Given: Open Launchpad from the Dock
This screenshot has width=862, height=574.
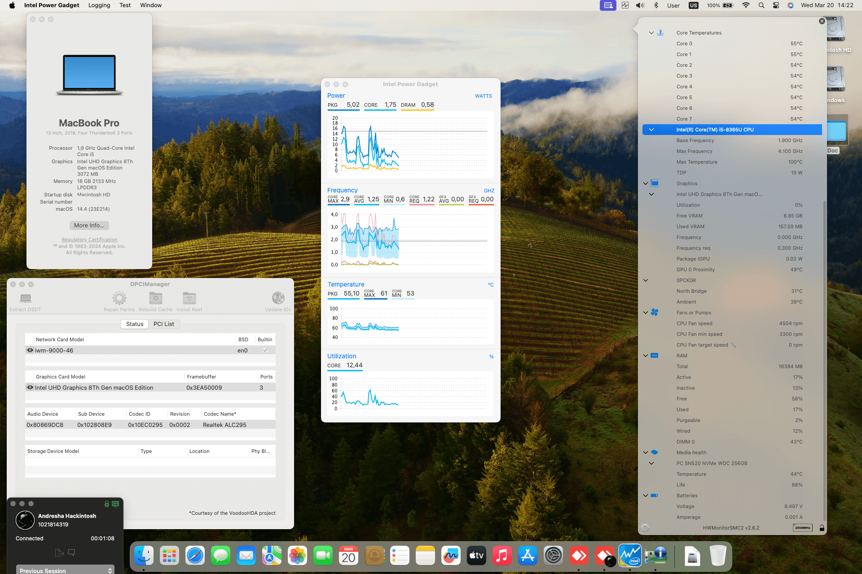Looking at the screenshot, I should pyautogui.click(x=169, y=556).
